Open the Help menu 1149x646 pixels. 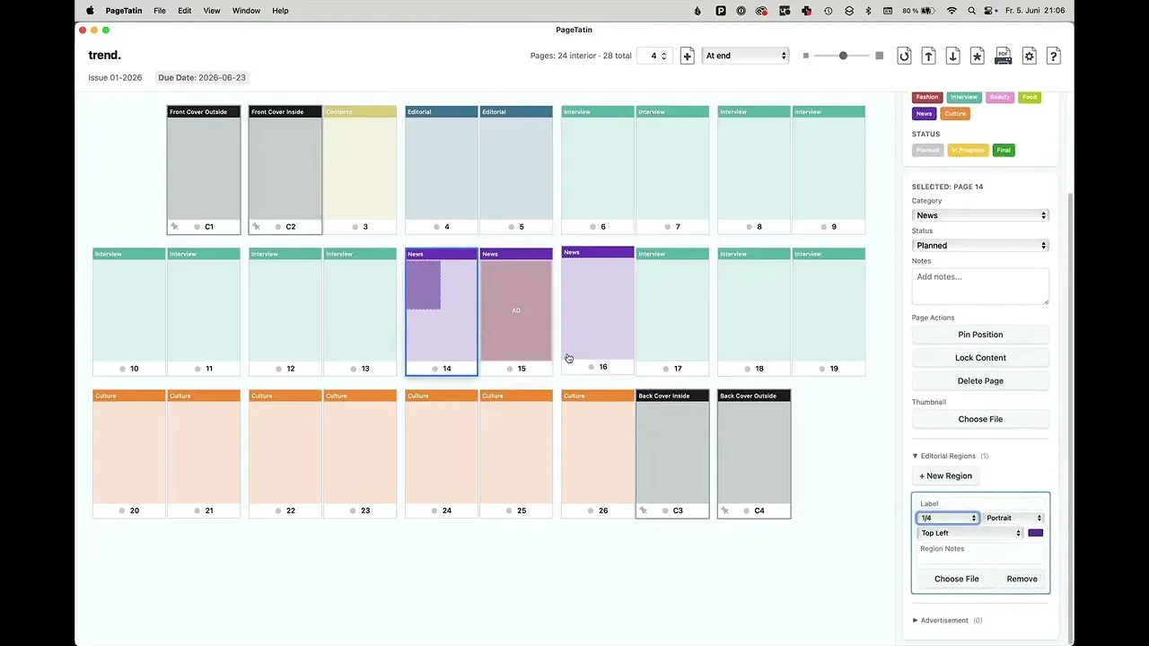click(280, 11)
